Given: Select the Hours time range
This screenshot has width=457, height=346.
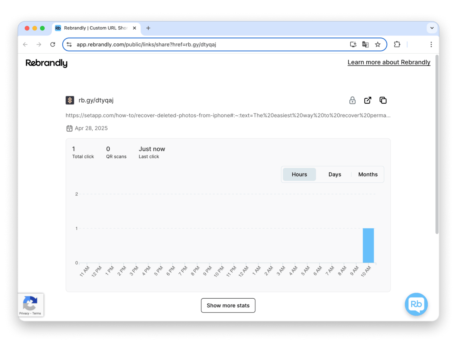Looking at the screenshot, I should click(299, 174).
